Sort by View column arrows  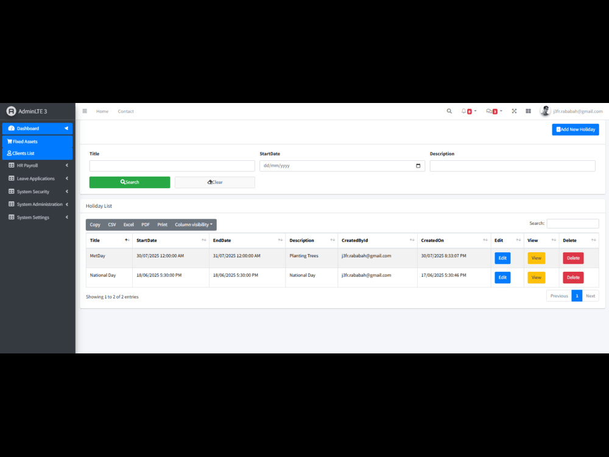tap(554, 240)
